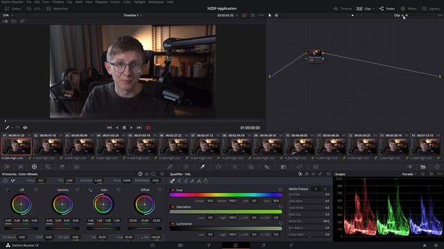This screenshot has height=249, width=444.
Task: Expand scopes to floating window
Action: (432, 174)
